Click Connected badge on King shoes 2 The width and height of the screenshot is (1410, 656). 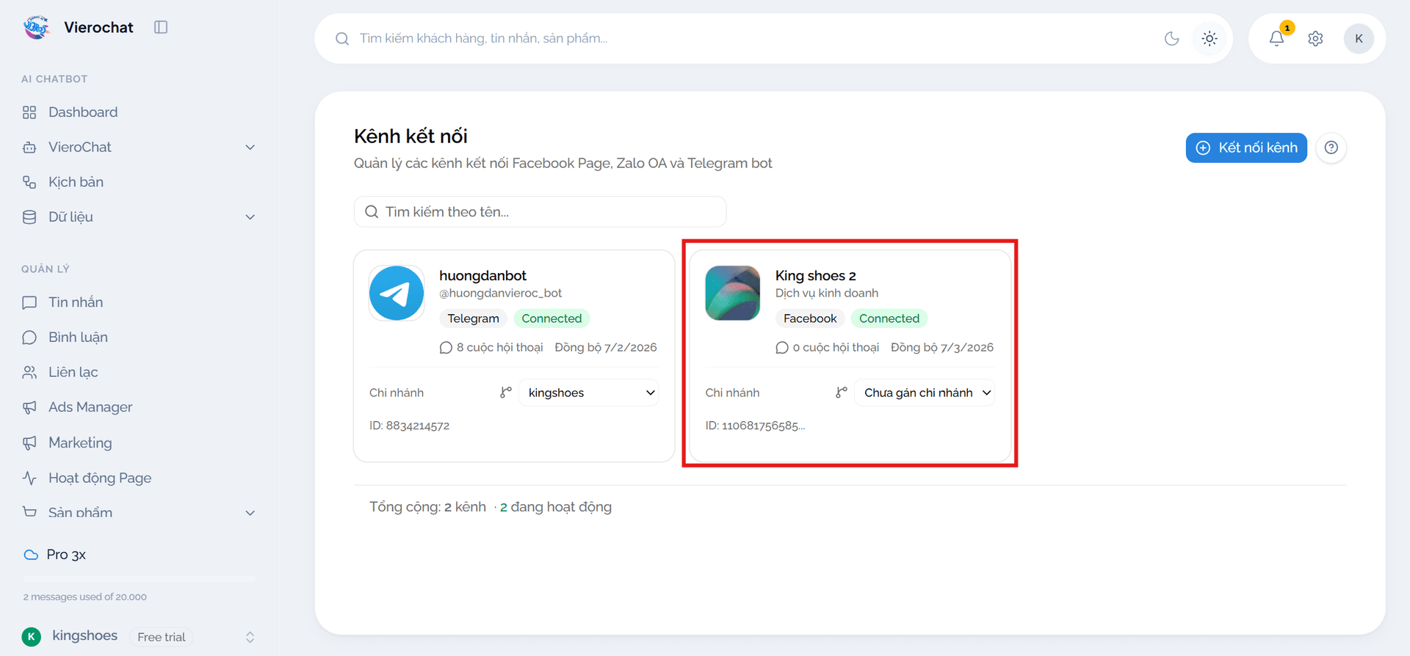coord(889,318)
